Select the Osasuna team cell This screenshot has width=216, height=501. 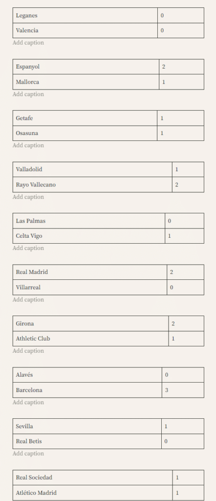tap(85, 133)
